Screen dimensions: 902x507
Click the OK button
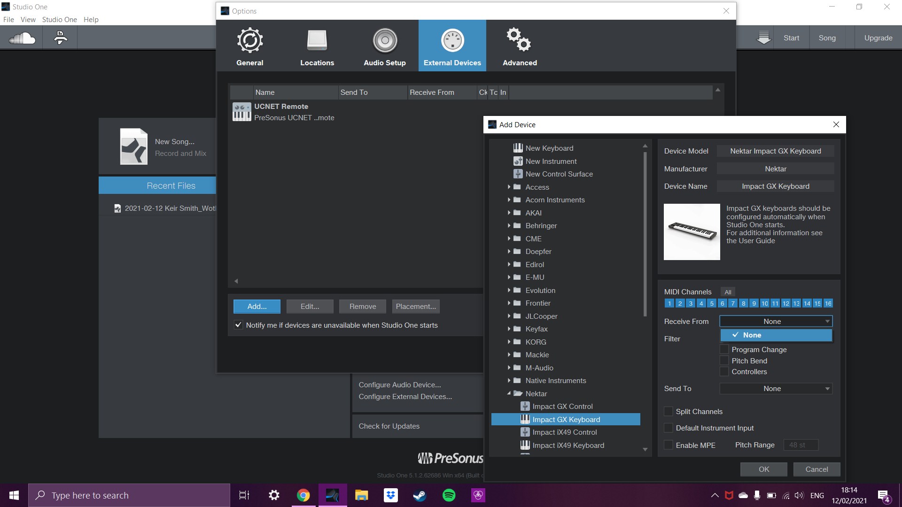763,469
